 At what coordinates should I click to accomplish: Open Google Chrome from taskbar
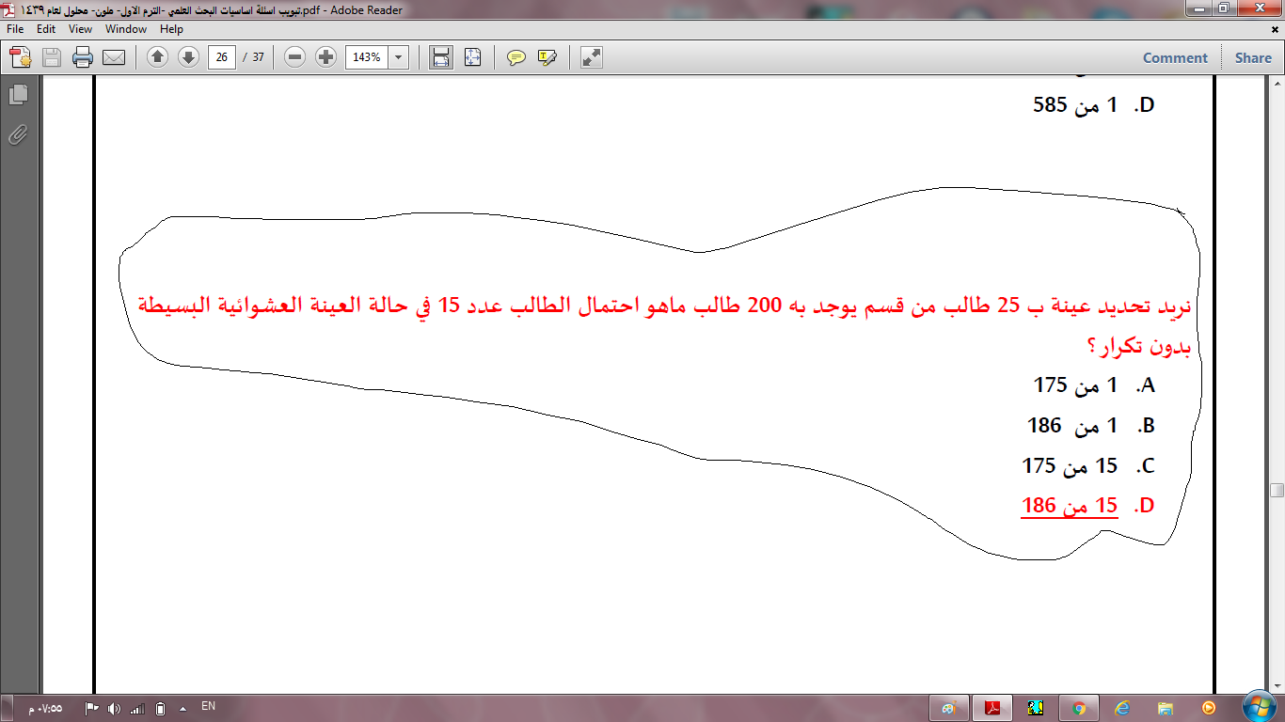point(1079,708)
